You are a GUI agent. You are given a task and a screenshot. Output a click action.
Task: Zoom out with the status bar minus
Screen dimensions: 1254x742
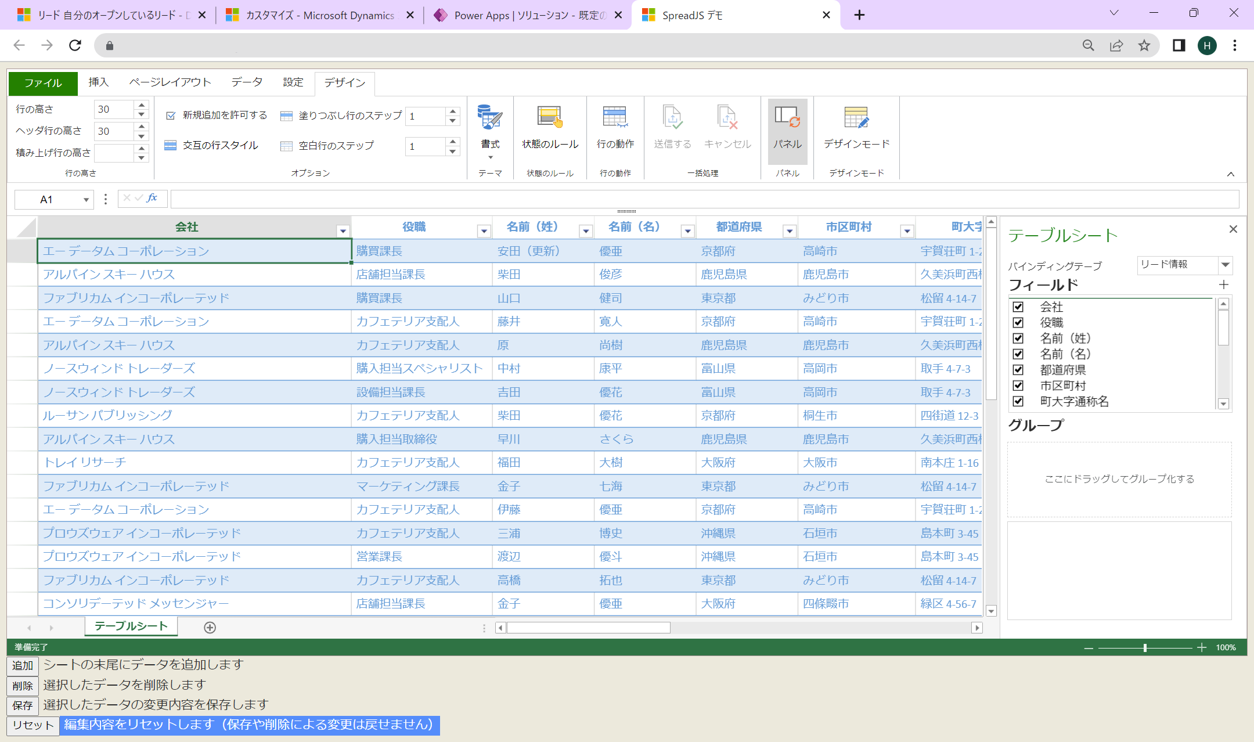pos(1089,648)
